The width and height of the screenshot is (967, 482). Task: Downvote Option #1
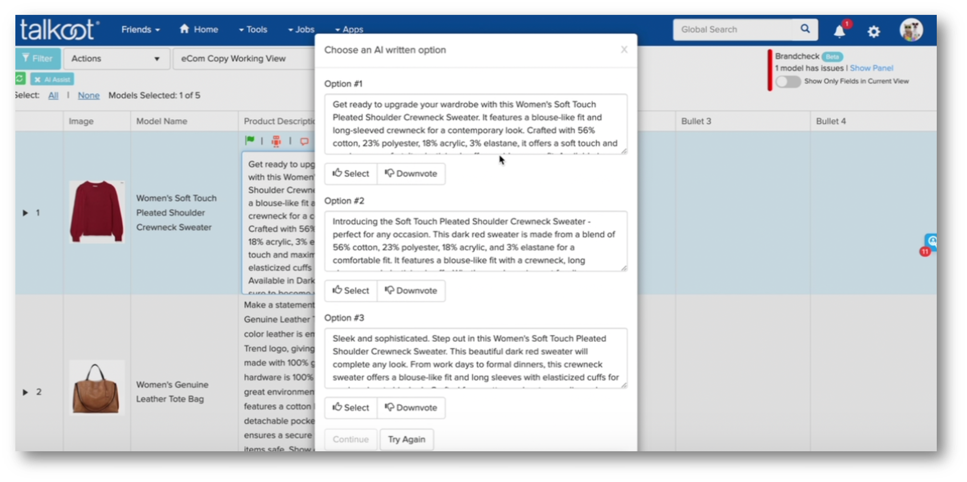pyautogui.click(x=411, y=174)
